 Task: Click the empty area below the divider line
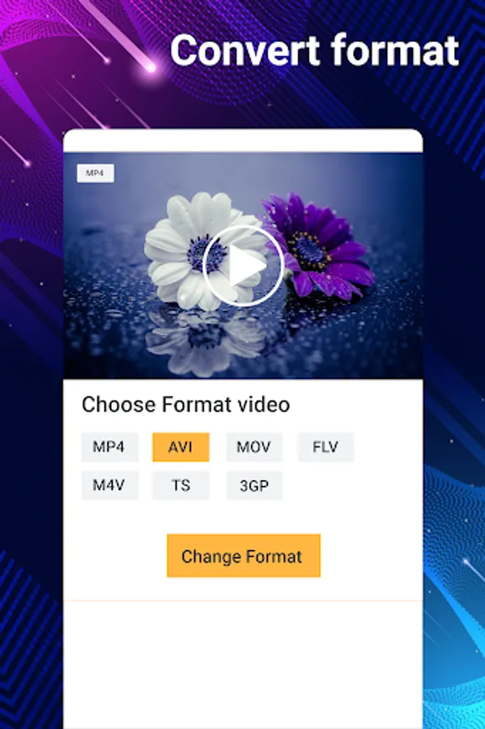pos(243,665)
